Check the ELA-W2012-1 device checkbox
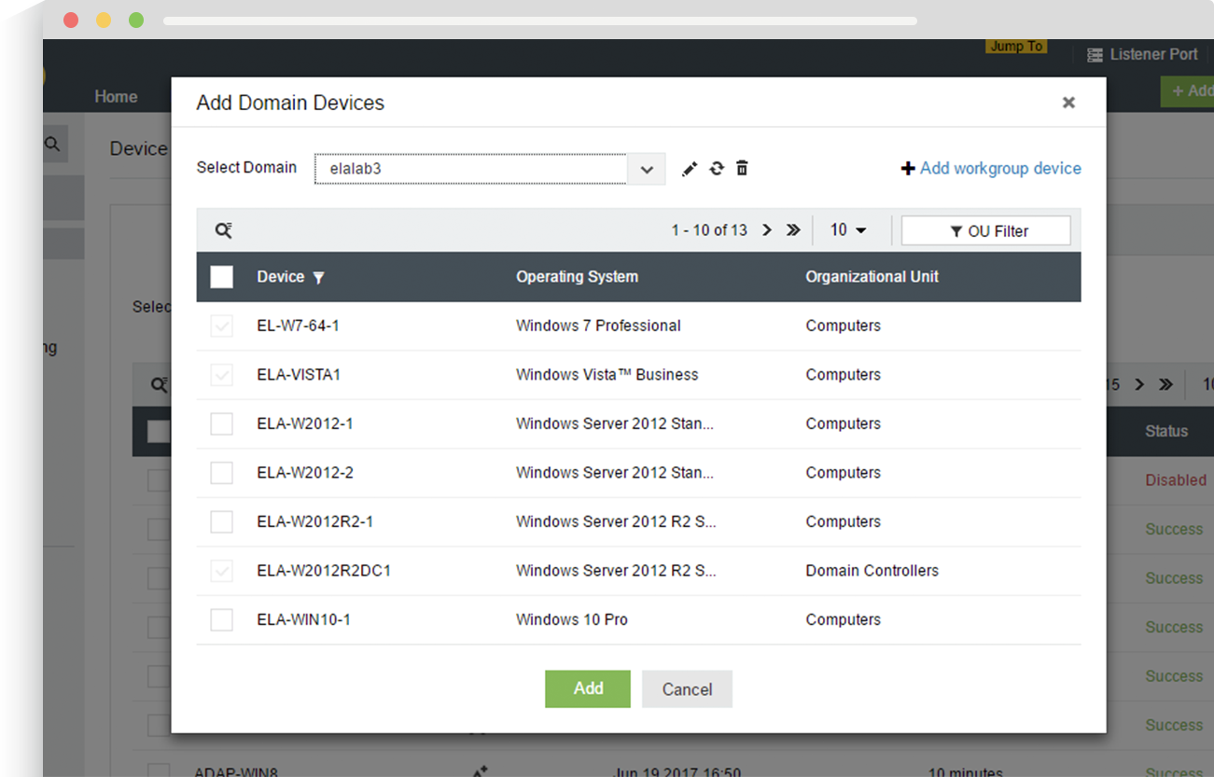The width and height of the screenshot is (1214, 777). tap(221, 423)
